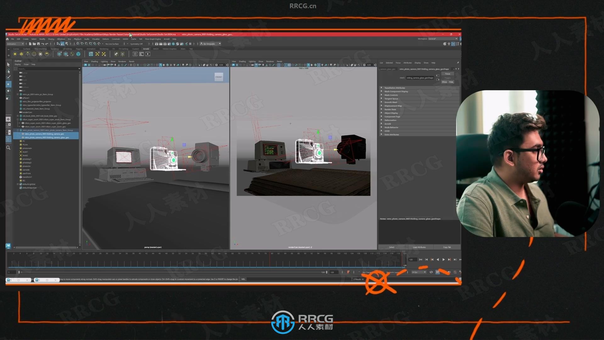Expand the Render Stats section
The image size is (604, 340).
pos(418,110)
